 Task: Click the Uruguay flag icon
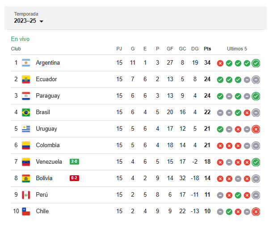click(26, 129)
